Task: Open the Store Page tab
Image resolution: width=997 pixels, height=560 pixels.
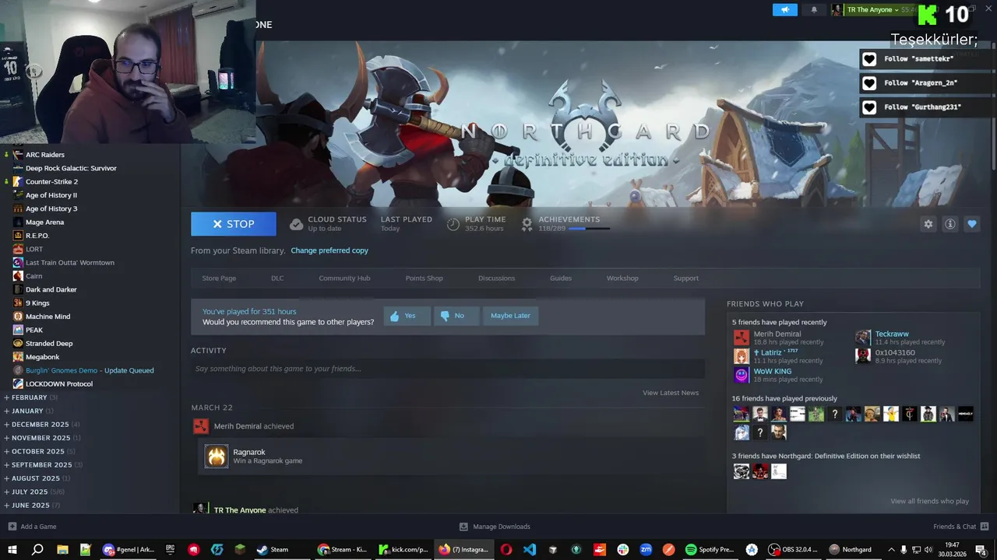Action: [219, 278]
